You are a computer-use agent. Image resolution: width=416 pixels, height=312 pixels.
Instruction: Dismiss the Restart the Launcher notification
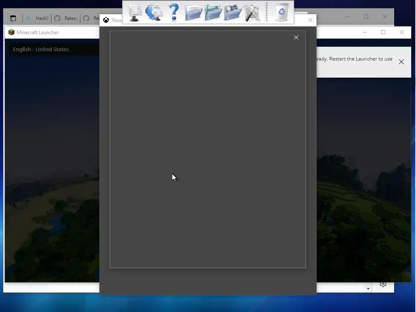401,62
